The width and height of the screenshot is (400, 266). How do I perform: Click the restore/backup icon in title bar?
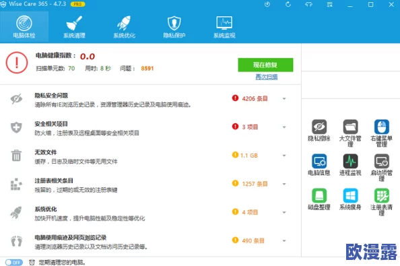coord(267,4)
